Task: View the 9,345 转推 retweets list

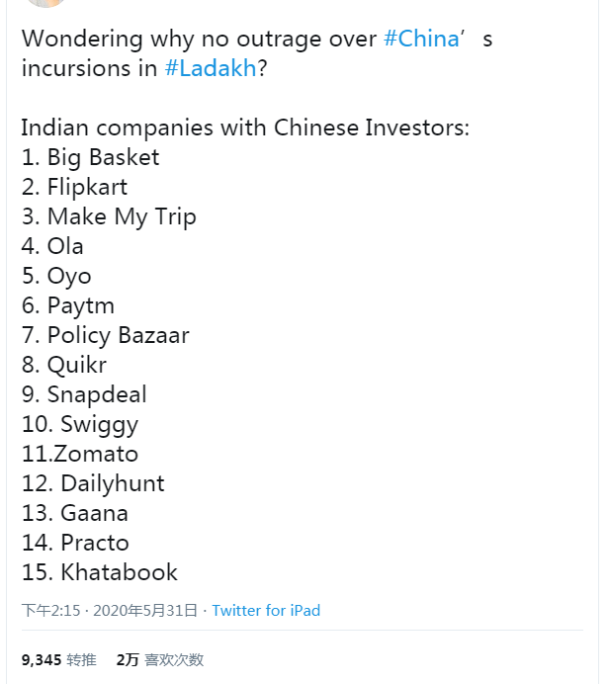Action: [59, 659]
